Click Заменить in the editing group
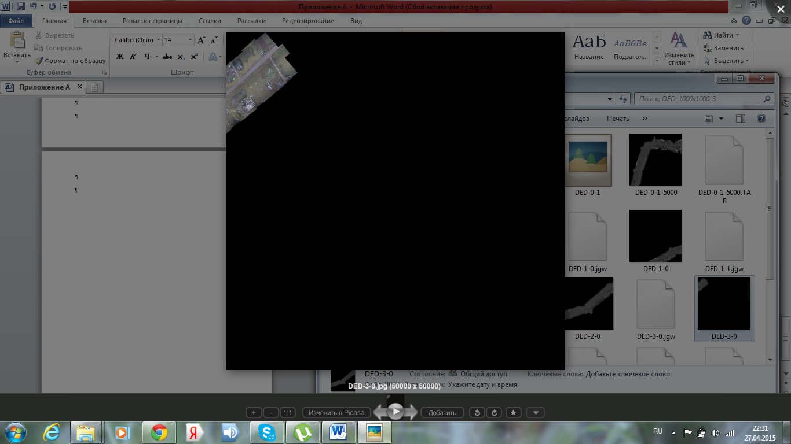 coord(724,48)
